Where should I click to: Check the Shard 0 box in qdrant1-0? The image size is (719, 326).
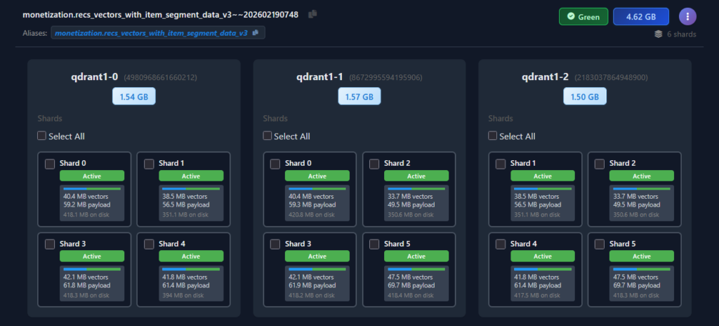pyautogui.click(x=50, y=164)
